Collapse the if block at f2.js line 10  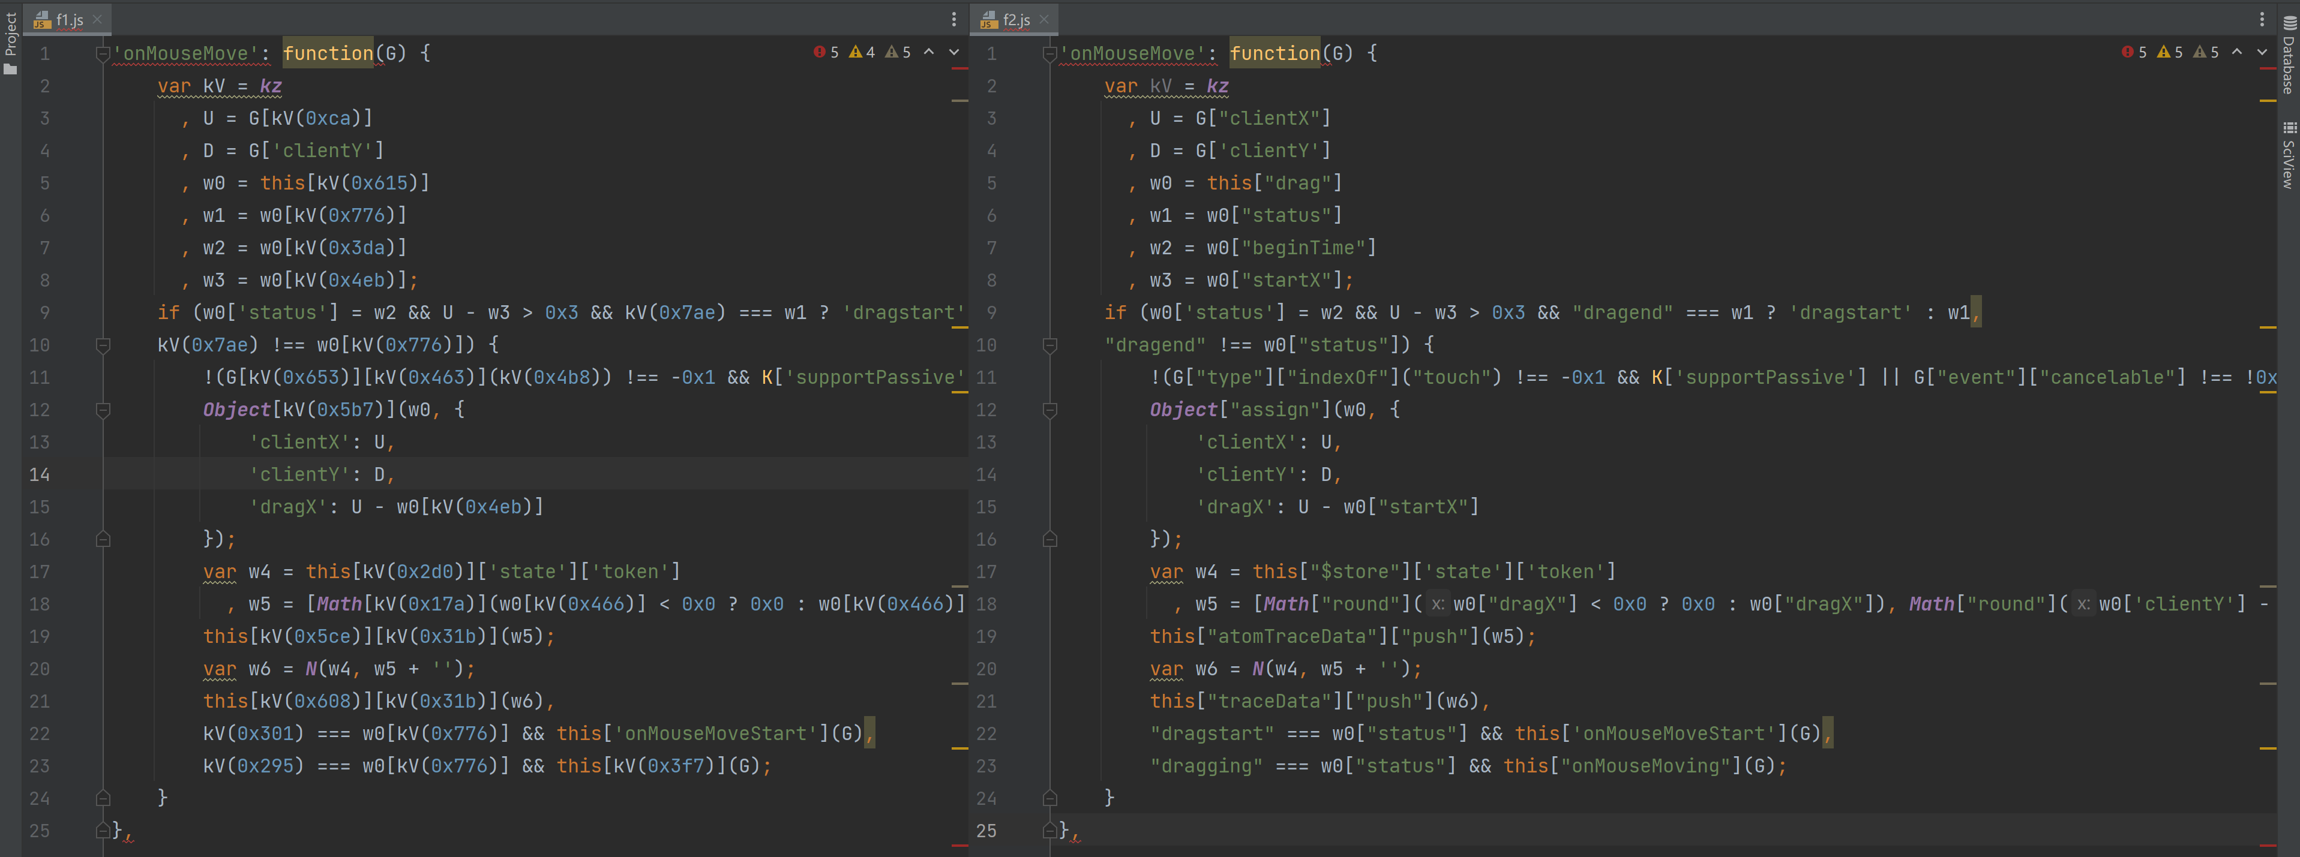click(x=1050, y=345)
